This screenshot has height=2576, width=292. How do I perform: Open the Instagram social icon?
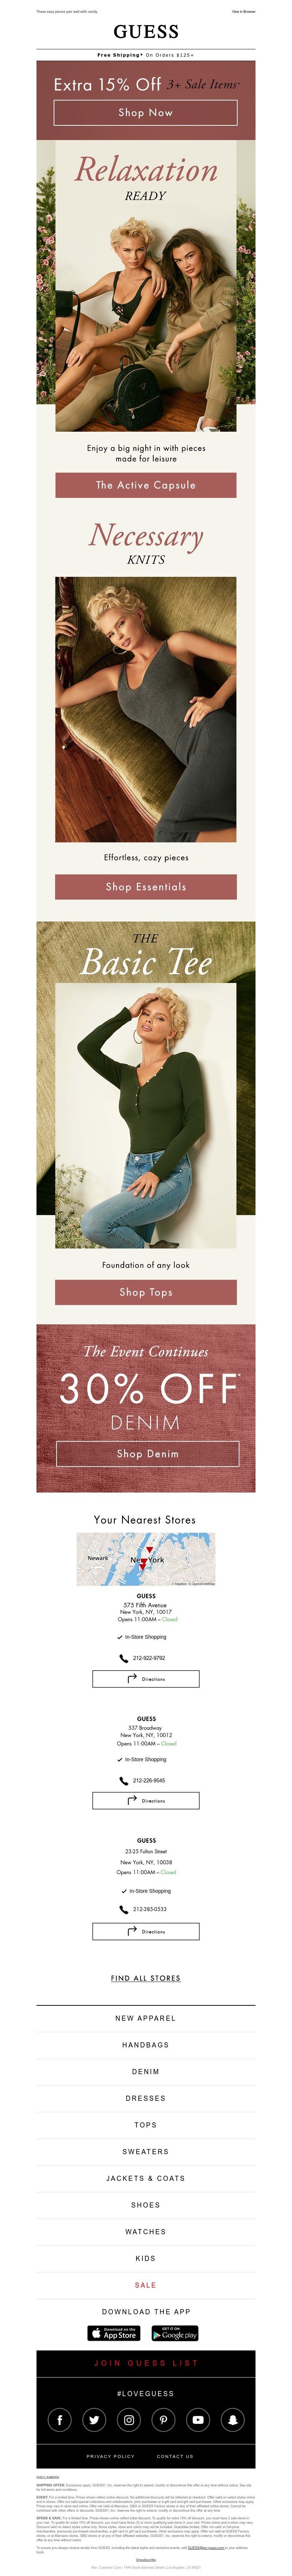[129, 2419]
